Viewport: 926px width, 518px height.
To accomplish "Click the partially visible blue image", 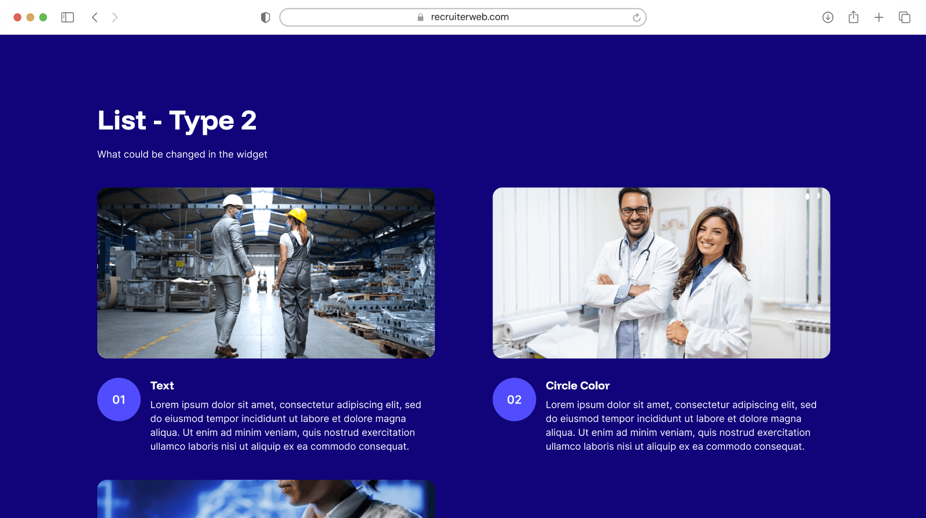I will click(266, 498).
